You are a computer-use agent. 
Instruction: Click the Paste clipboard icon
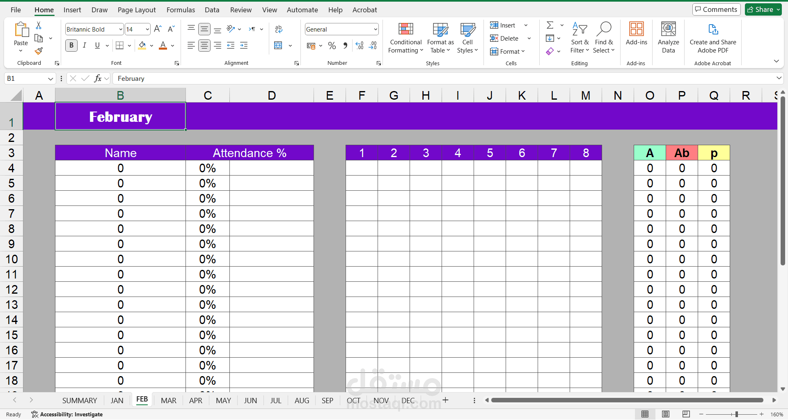pos(21,30)
